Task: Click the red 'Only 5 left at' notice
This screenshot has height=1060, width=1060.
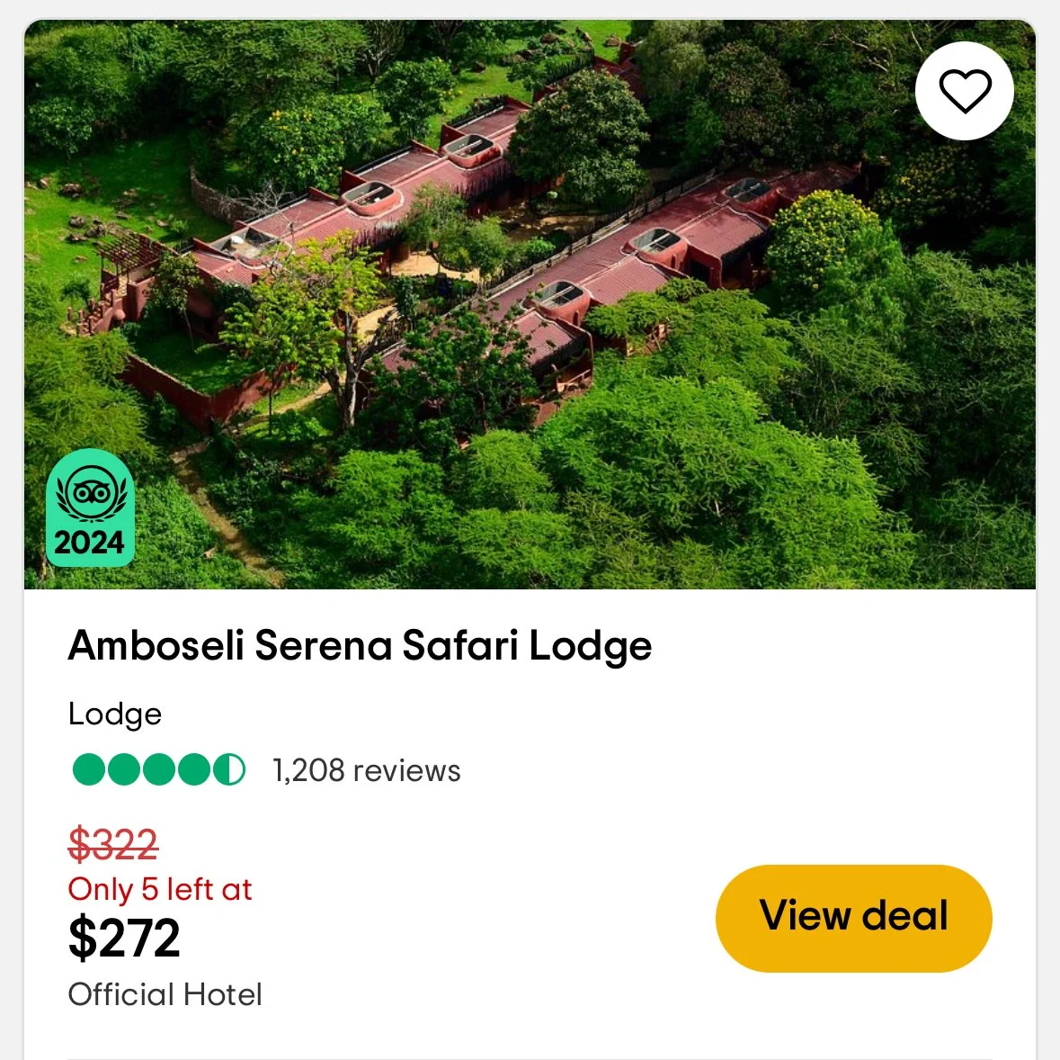Action: (x=159, y=889)
